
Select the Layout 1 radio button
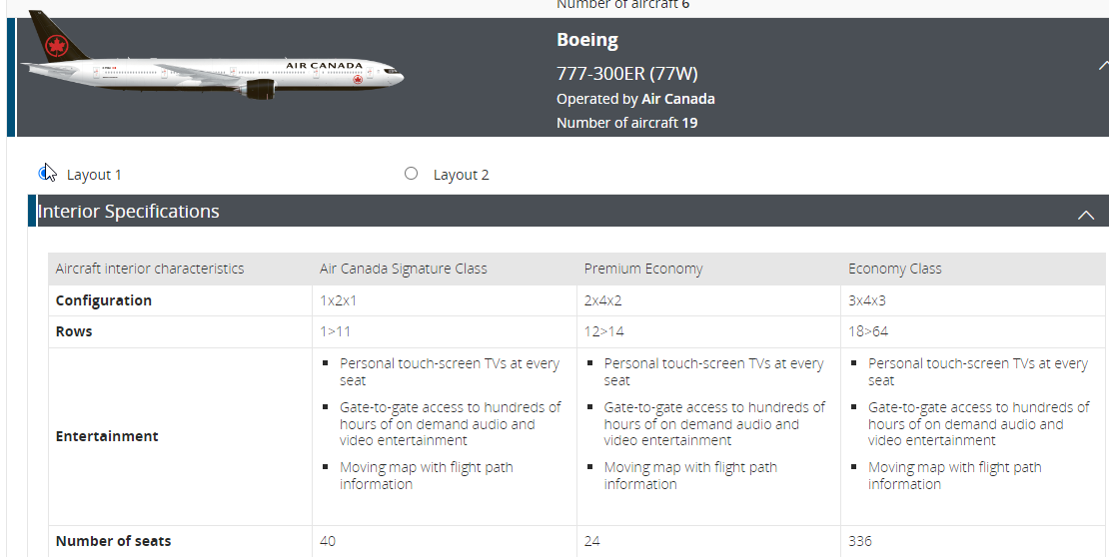(x=45, y=174)
